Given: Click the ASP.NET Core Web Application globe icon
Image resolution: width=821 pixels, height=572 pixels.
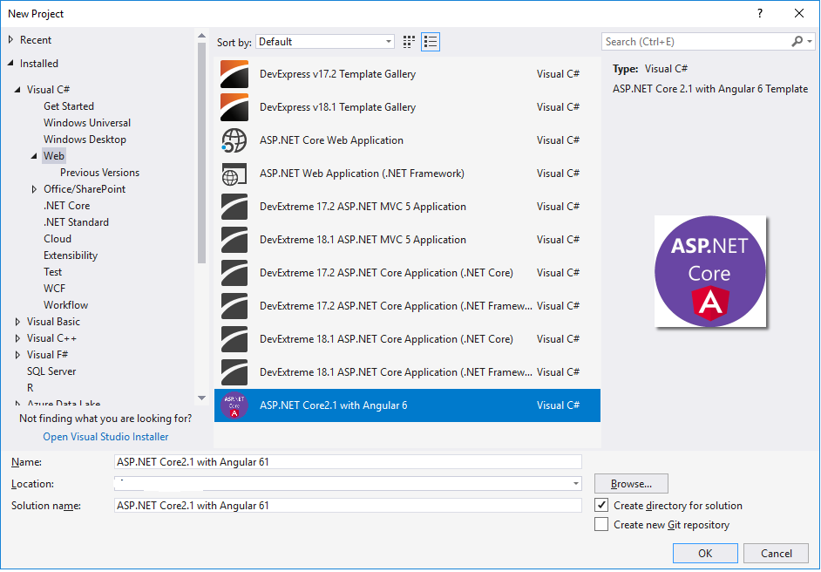Looking at the screenshot, I should (x=234, y=140).
